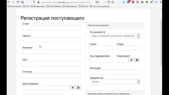Focus the Серия input field
Screen dimensions: 169x95
[101, 48]
